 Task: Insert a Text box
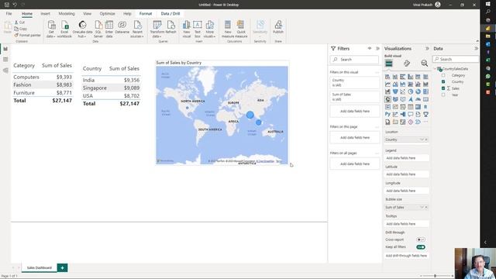(198, 29)
